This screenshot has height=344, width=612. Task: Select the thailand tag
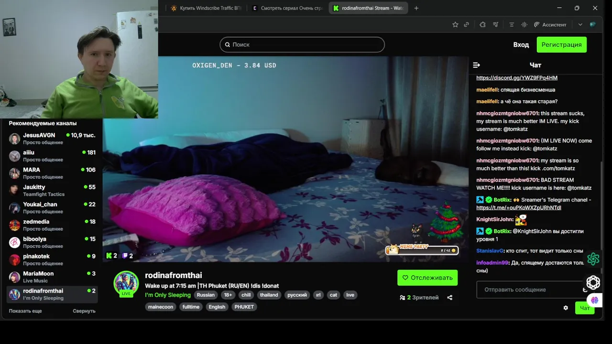(269, 295)
